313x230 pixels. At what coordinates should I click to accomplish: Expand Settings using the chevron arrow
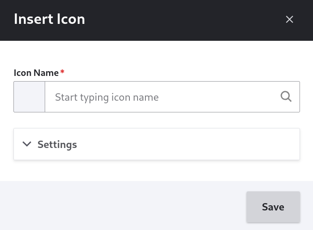[27, 144]
